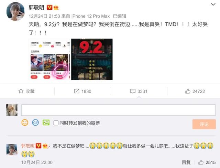Click the orange V verified badge at top
Image resolution: width=220 pixels, height=168 pixels.
[x=49, y=7]
